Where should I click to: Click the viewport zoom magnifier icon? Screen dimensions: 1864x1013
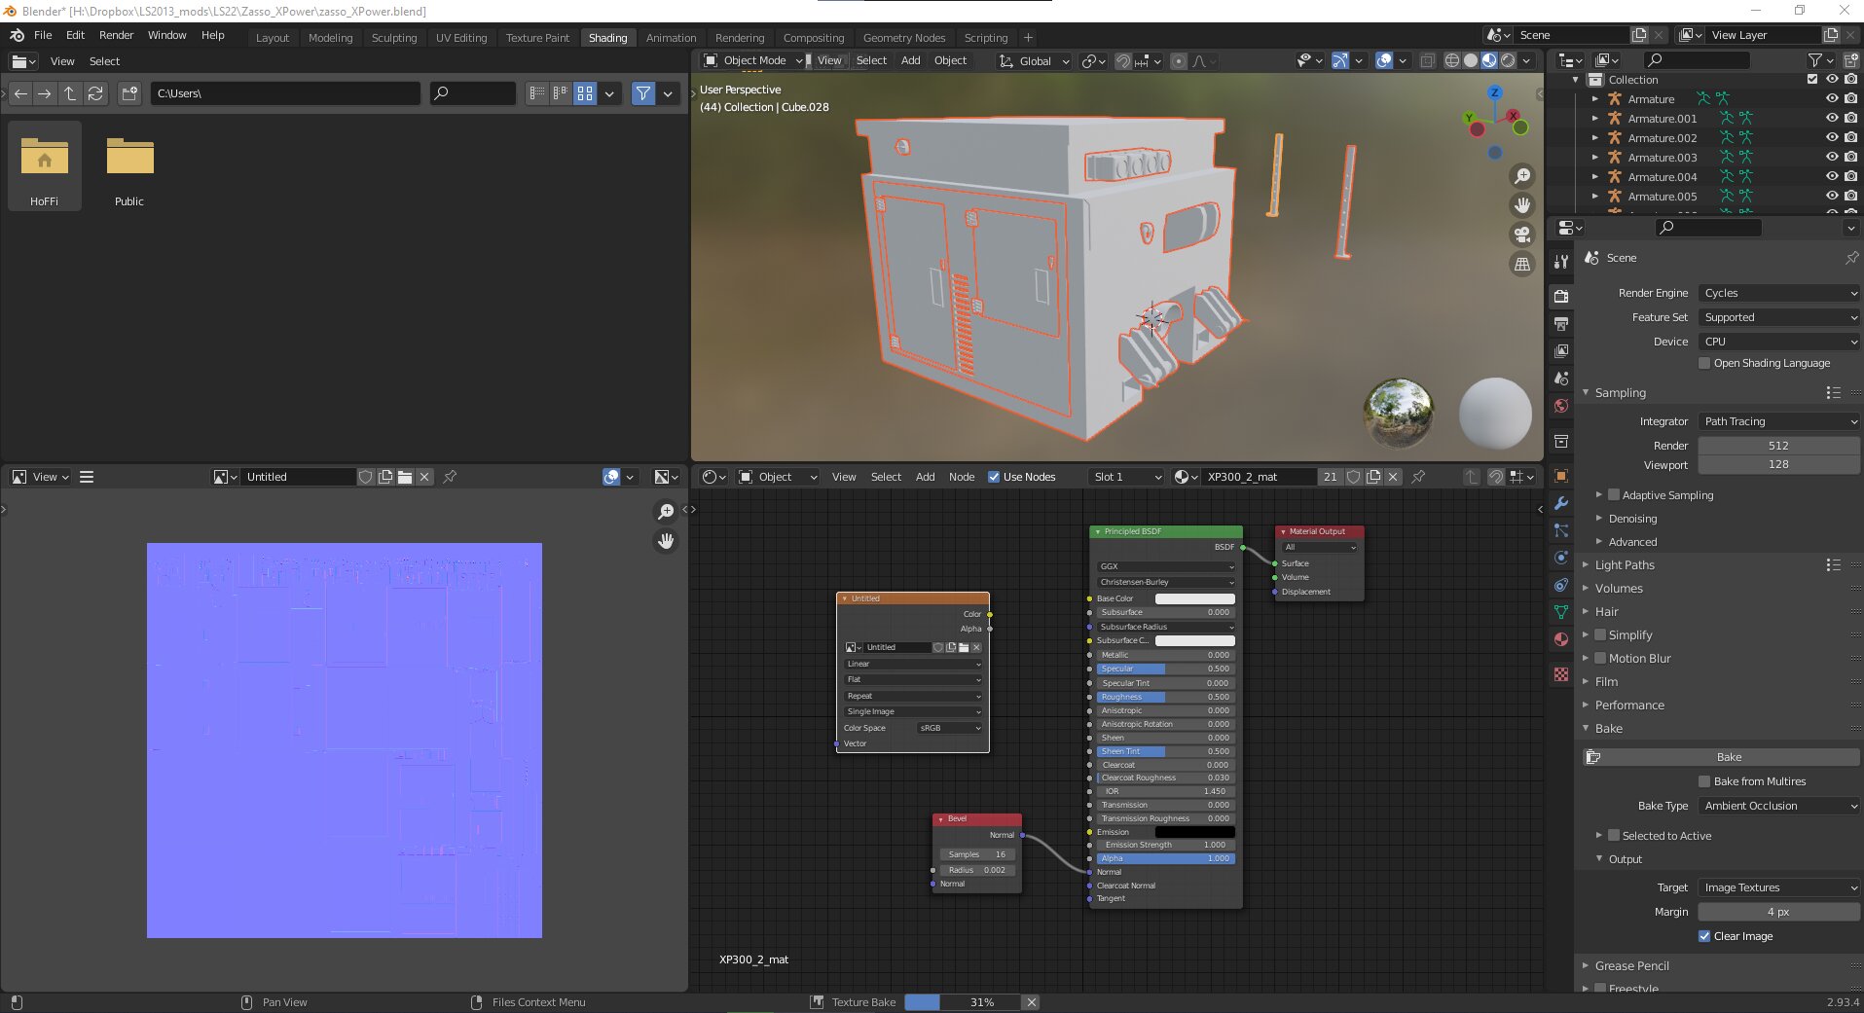tap(1522, 176)
